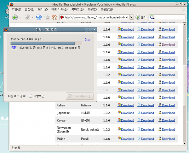Open the back button history dropdown
This screenshot has height=153, width=189.
coord(20,17)
